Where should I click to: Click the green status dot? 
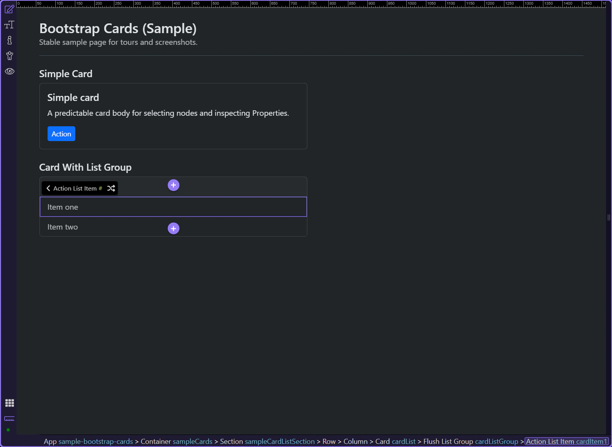(x=8, y=430)
